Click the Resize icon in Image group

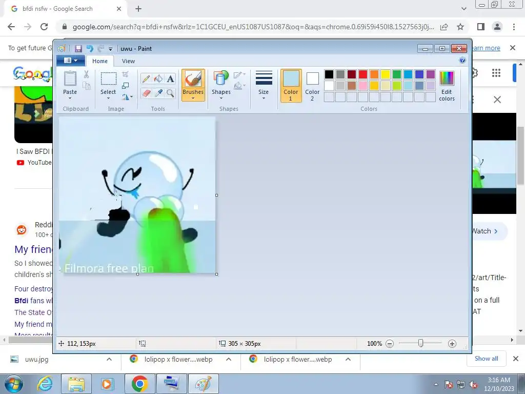click(x=125, y=86)
